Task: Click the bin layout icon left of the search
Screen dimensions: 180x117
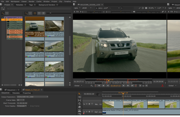Action: 3,8
